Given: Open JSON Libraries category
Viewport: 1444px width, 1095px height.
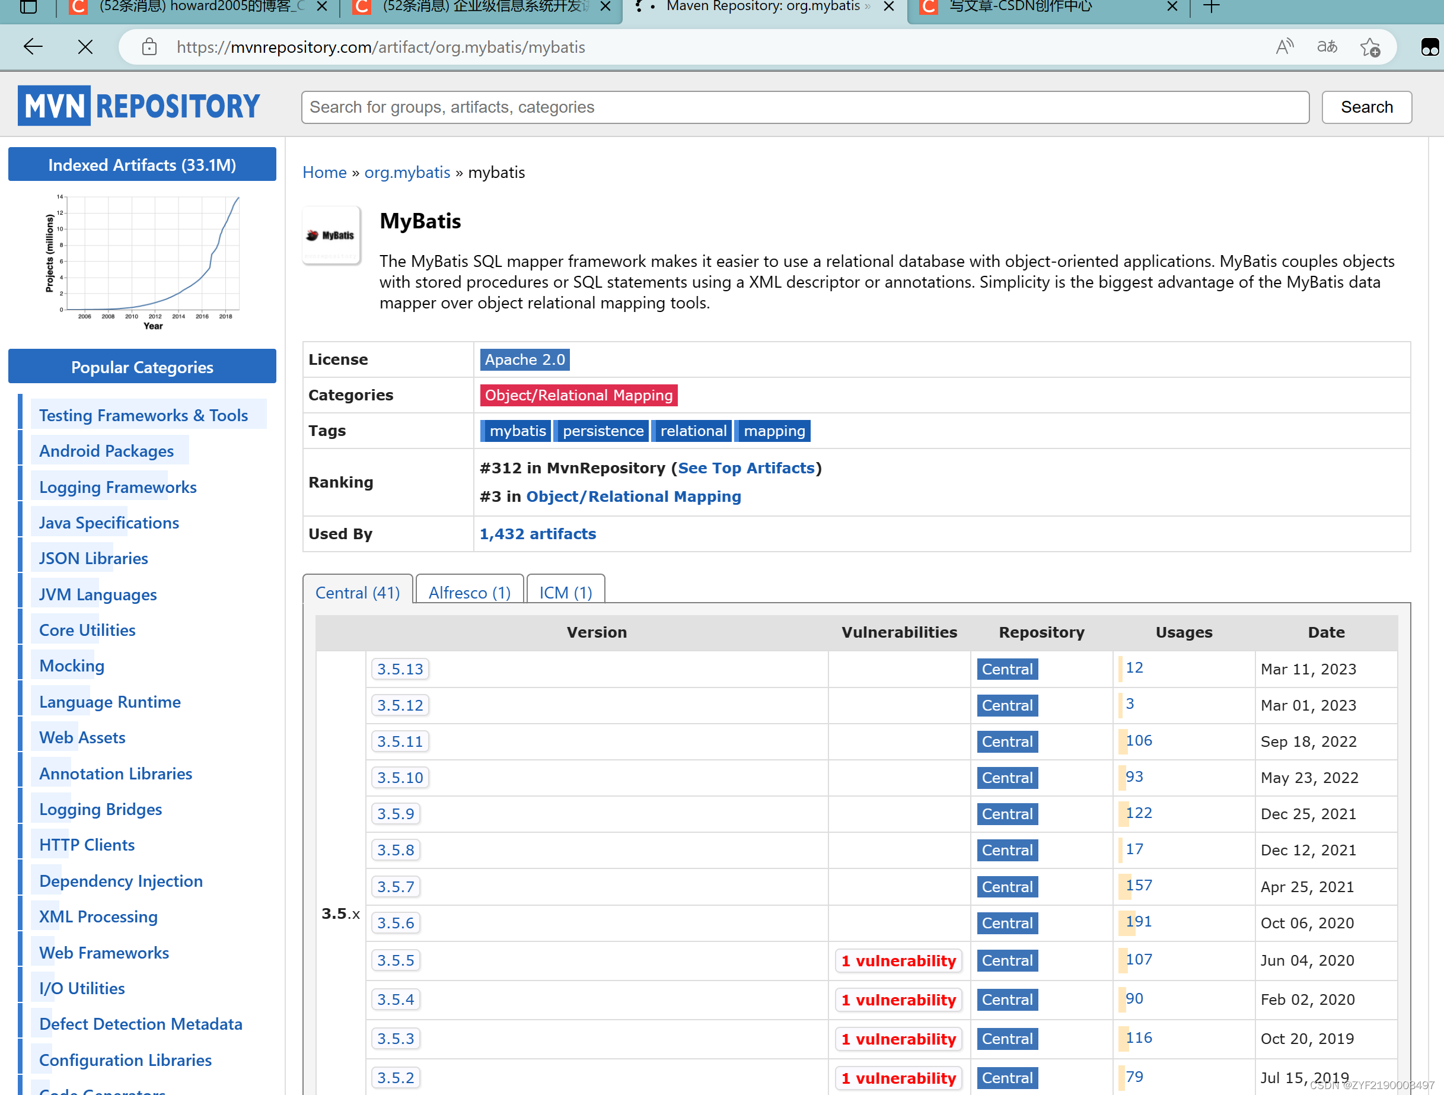Looking at the screenshot, I should 93,558.
